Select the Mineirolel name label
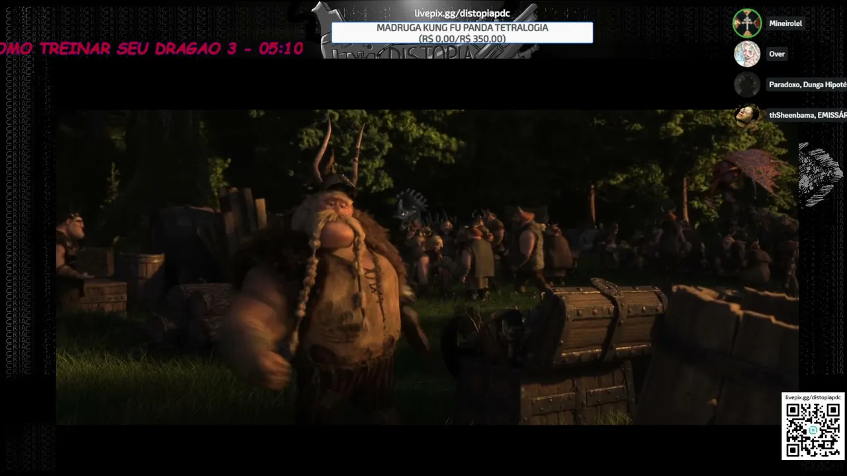 785,23
